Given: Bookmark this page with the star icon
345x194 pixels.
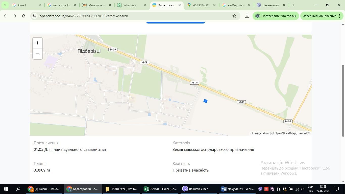Looking at the screenshot, I should (234, 16).
